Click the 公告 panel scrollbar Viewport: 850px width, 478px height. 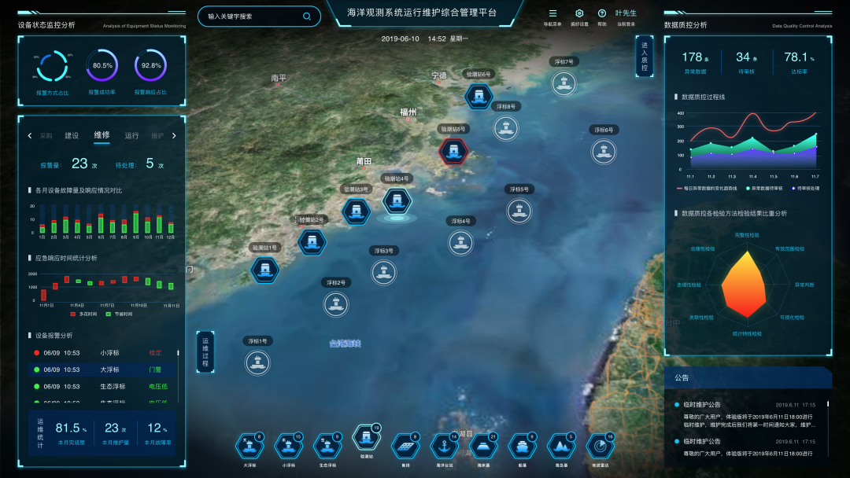[x=828, y=404]
